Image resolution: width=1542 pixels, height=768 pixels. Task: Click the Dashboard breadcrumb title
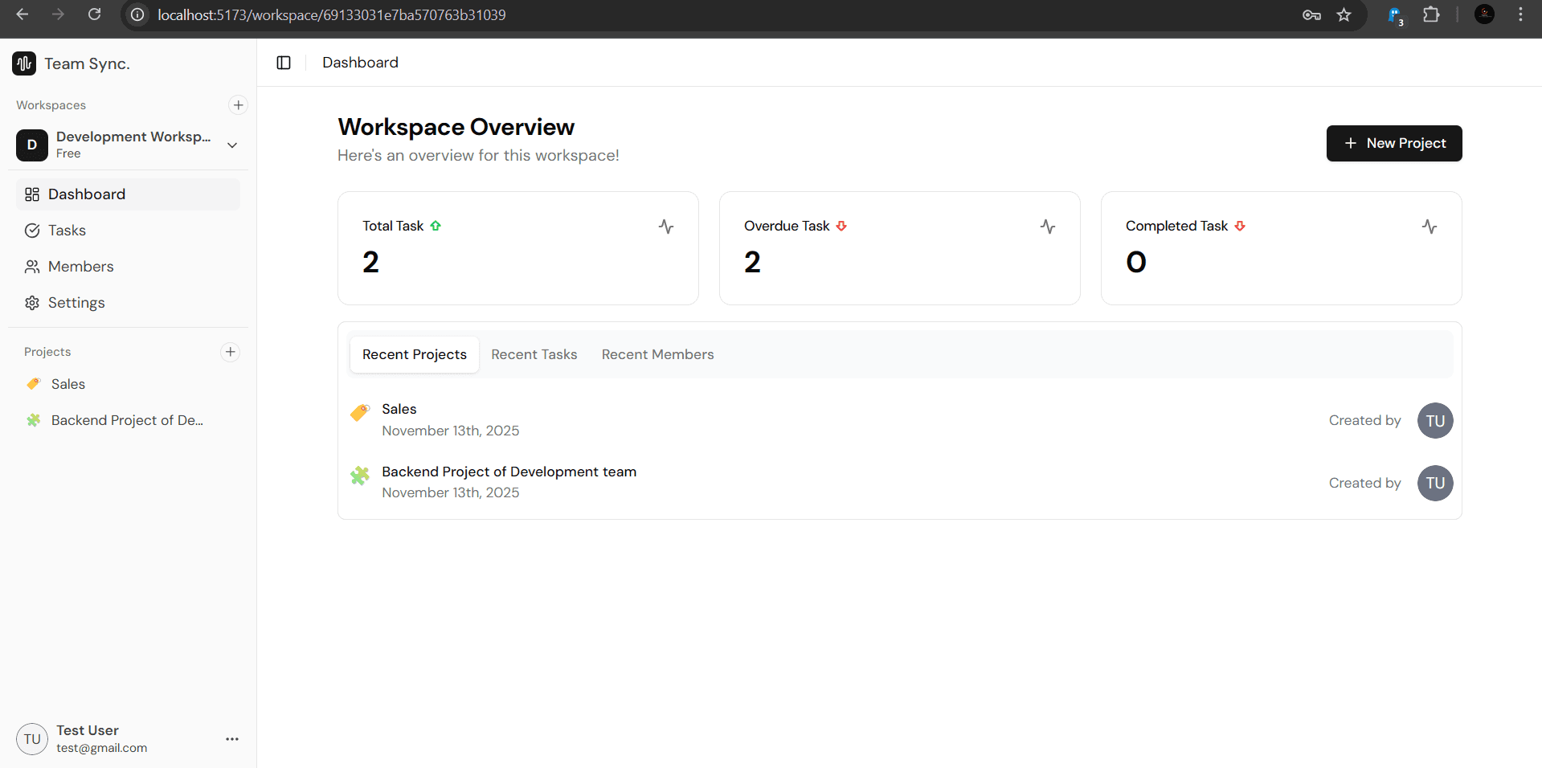point(360,63)
